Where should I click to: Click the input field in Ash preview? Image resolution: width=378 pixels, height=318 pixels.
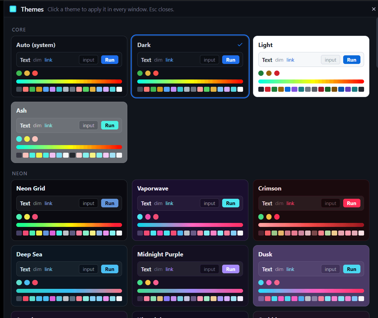click(x=89, y=125)
